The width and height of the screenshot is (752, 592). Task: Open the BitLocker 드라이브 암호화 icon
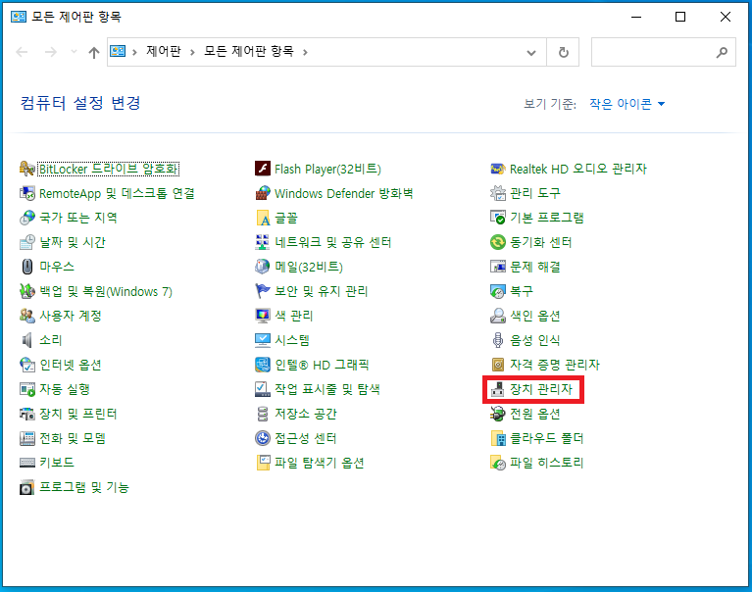[26, 169]
